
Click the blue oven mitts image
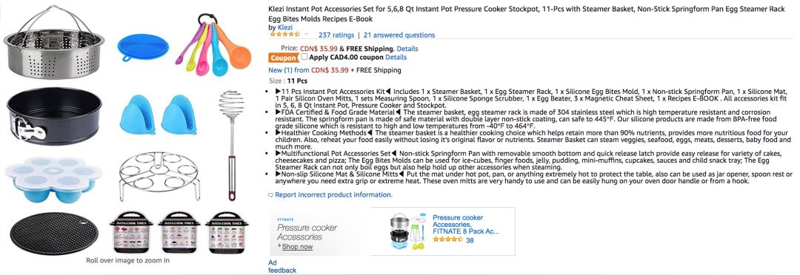(x=159, y=115)
